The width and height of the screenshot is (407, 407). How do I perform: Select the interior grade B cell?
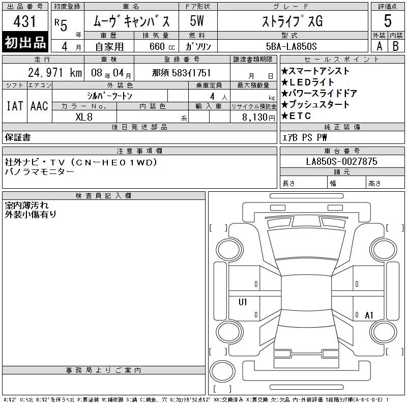click(396, 46)
